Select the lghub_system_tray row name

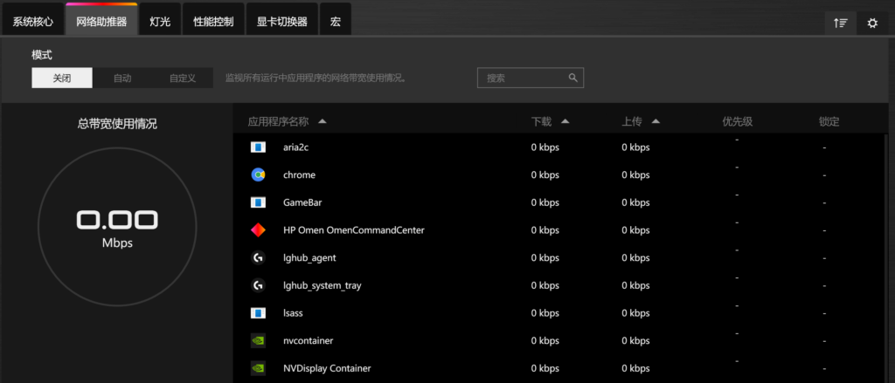(322, 286)
